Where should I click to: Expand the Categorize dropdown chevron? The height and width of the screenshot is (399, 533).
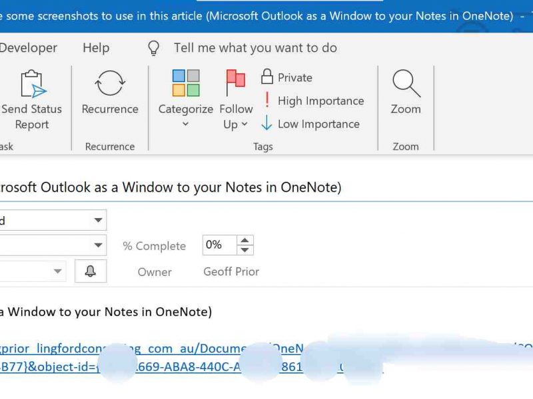pos(185,124)
